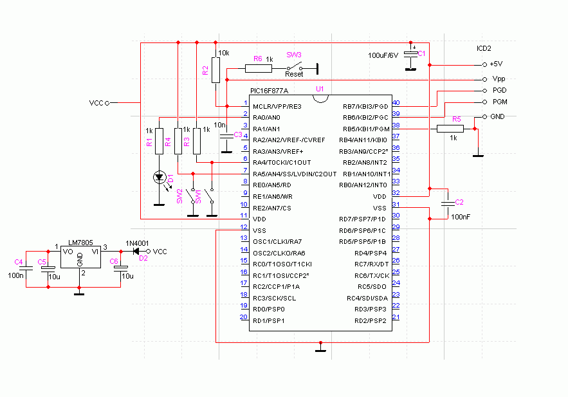This screenshot has width=568, height=397.
Task: Click the 100uF/6V value text
Action: (x=383, y=56)
